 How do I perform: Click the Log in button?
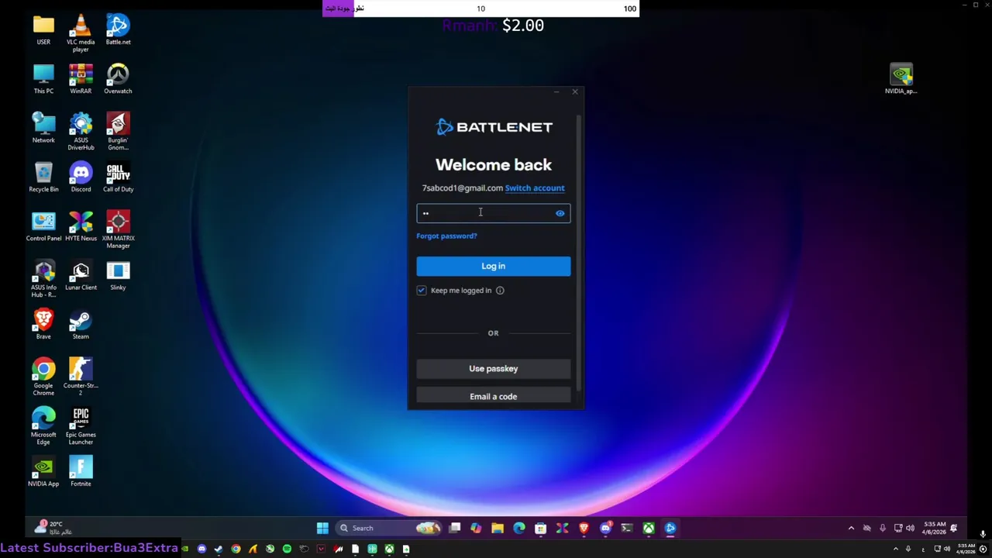(x=493, y=266)
